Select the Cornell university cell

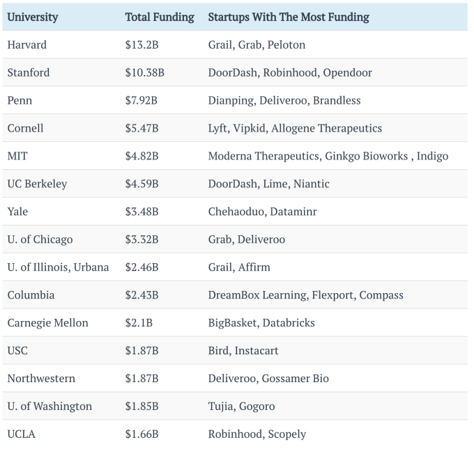25,128
